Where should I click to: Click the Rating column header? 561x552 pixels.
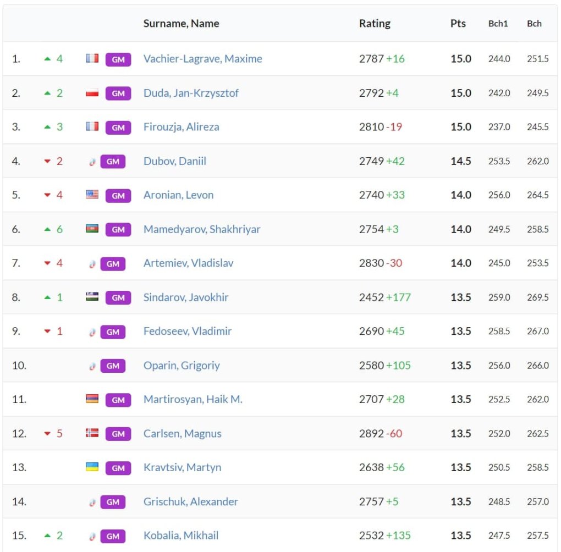click(375, 24)
